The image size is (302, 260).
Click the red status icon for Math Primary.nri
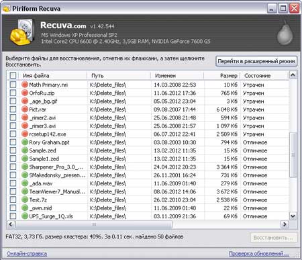pos(25,85)
